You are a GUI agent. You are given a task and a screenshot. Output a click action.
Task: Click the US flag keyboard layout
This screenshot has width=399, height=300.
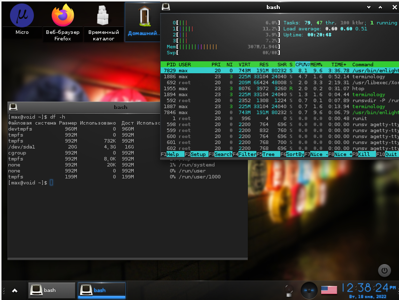coord(329,290)
